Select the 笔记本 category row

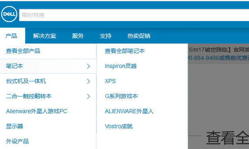48,66
